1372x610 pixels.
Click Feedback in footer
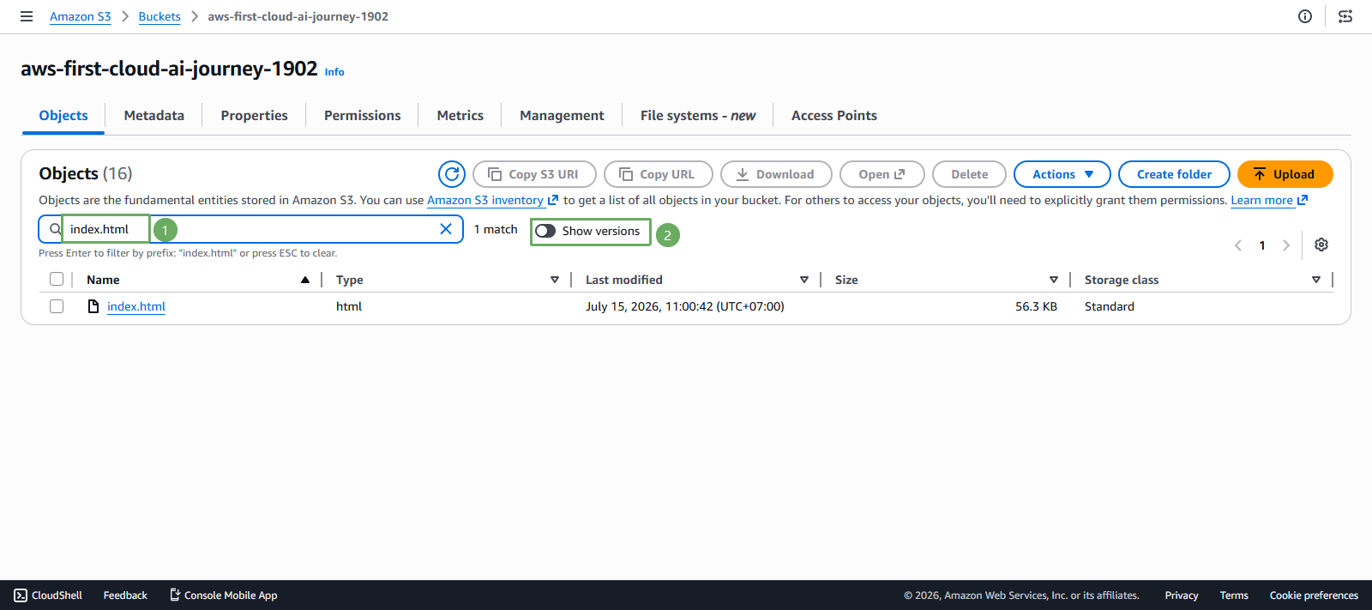[x=125, y=595]
